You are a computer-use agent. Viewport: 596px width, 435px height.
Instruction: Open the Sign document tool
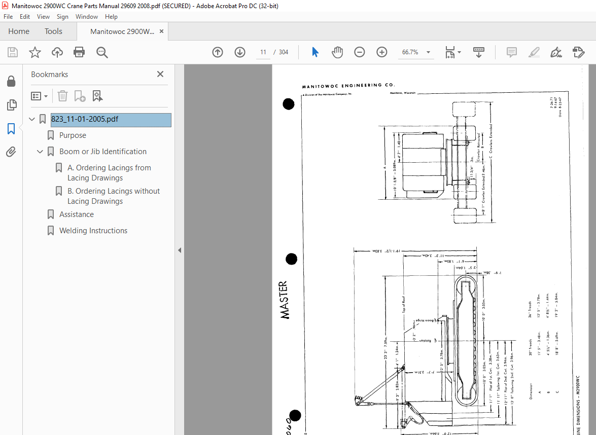click(556, 52)
